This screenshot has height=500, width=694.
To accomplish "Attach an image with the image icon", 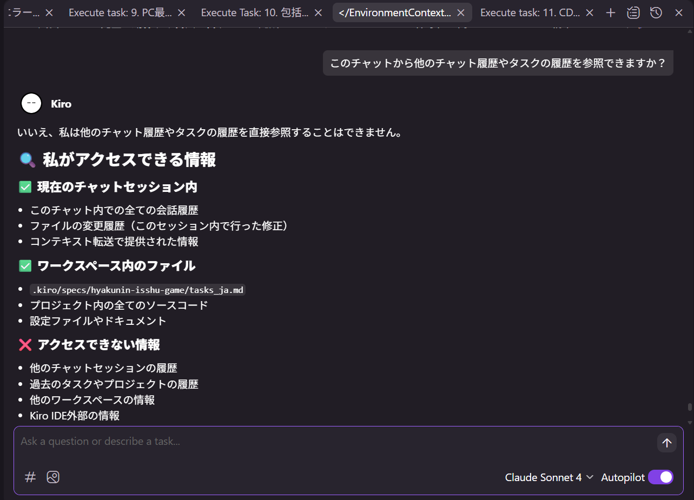I will (x=53, y=477).
